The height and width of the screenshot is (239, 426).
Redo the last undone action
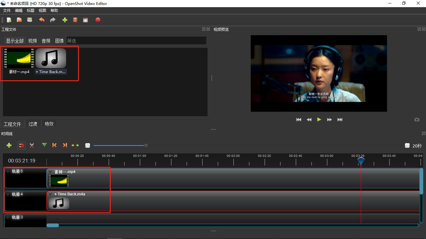point(53,20)
